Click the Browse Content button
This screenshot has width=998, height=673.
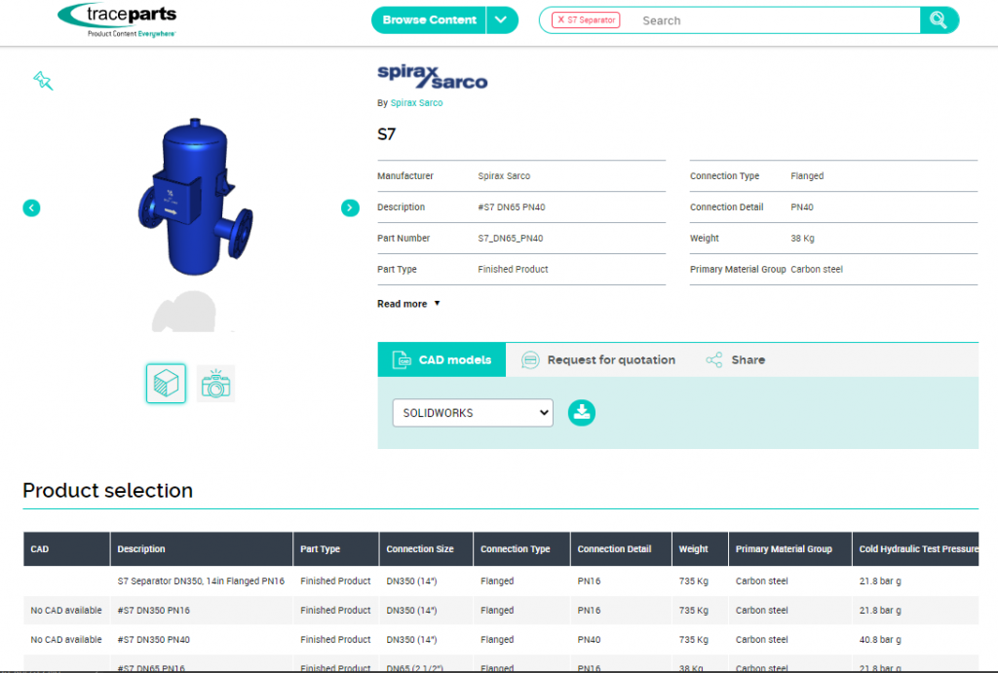click(429, 20)
